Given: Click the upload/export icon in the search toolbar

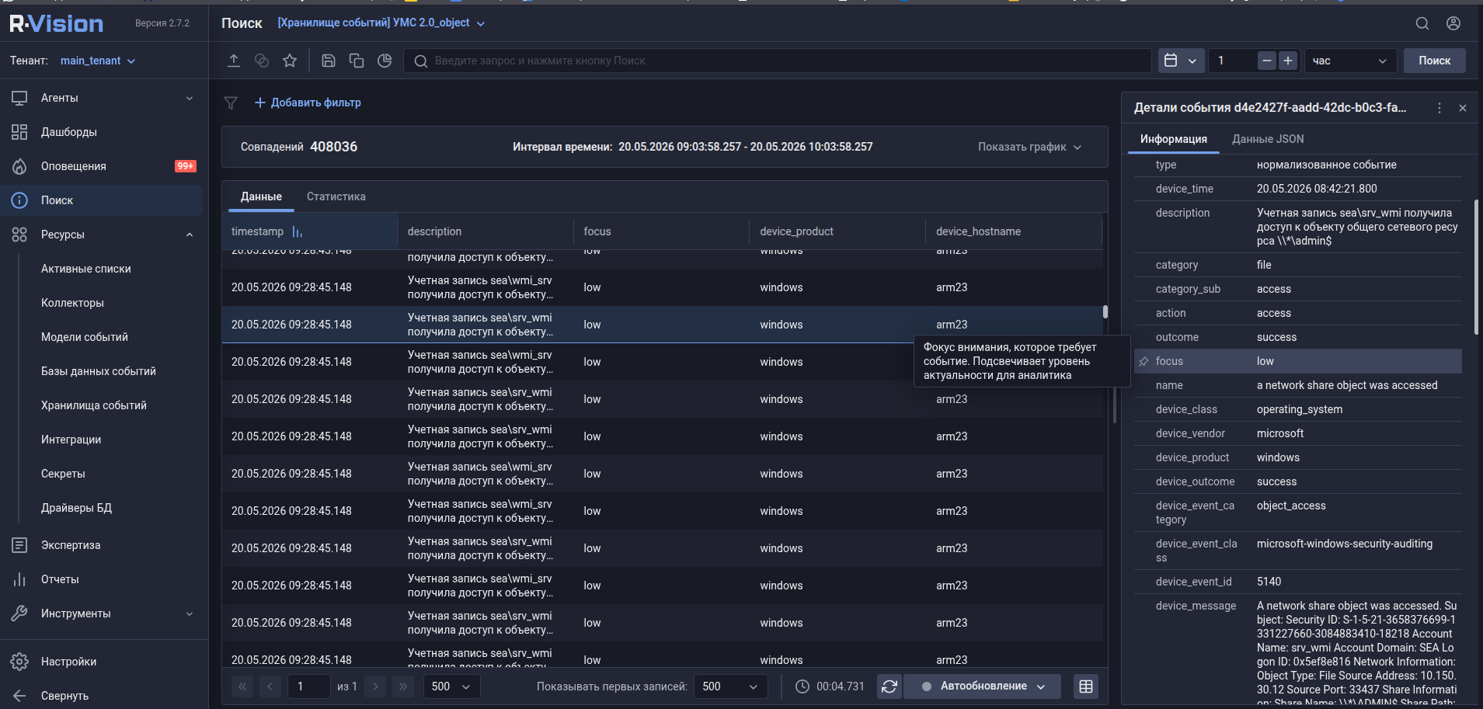Looking at the screenshot, I should [x=234, y=61].
